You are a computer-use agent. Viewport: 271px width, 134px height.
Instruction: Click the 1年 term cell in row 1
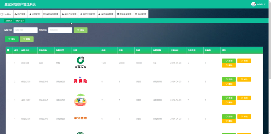tap(155, 63)
